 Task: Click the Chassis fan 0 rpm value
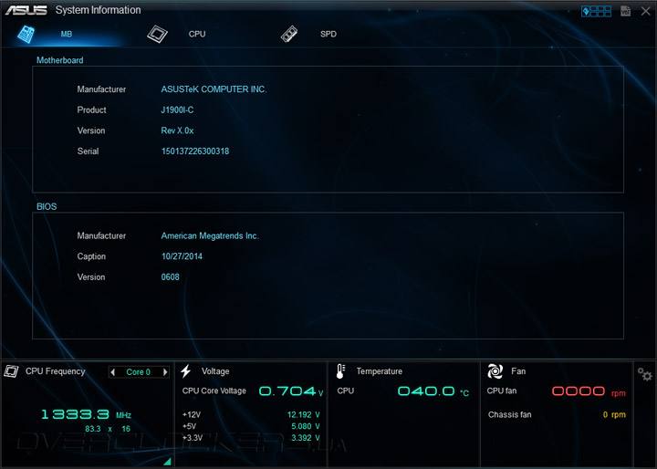click(614, 414)
